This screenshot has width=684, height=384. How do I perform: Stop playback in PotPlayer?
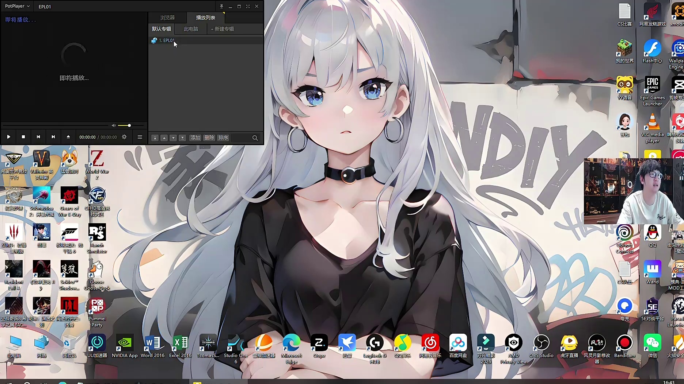pyautogui.click(x=23, y=137)
